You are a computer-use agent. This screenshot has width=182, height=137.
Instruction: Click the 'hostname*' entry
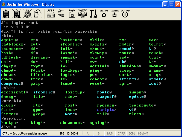pyautogui.click(x=71, y=40)
